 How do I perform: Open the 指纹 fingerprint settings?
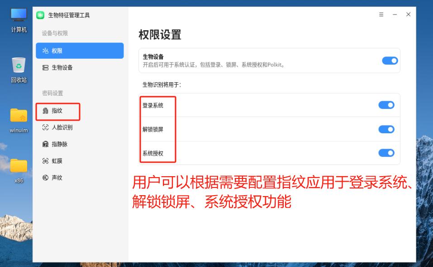tap(80, 111)
